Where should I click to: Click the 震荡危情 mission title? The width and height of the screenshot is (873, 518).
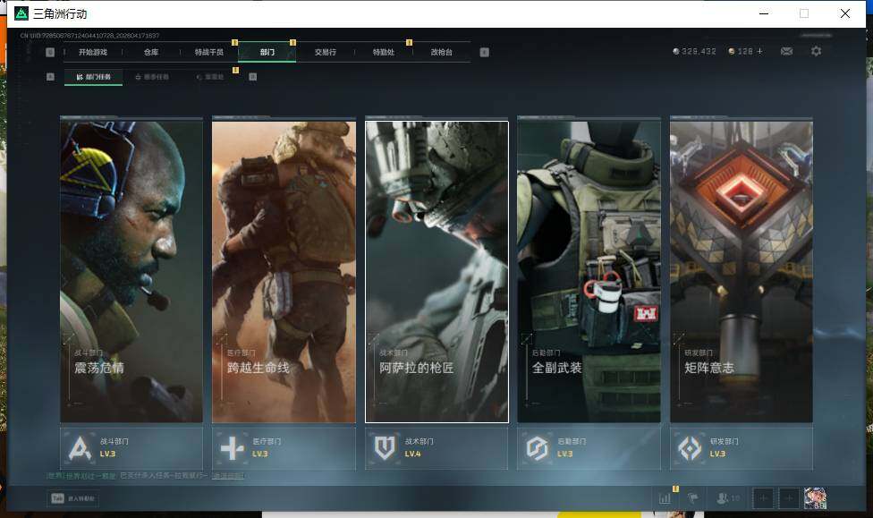99,368
